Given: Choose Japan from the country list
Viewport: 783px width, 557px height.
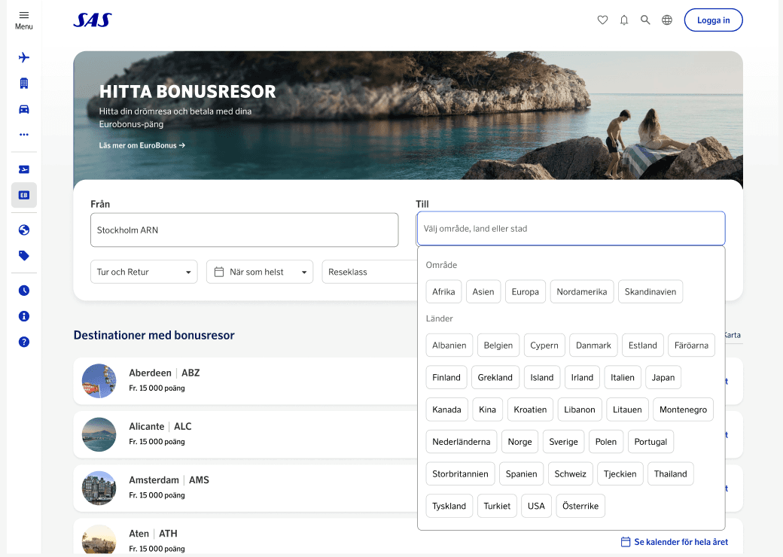Looking at the screenshot, I should (663, 378).
